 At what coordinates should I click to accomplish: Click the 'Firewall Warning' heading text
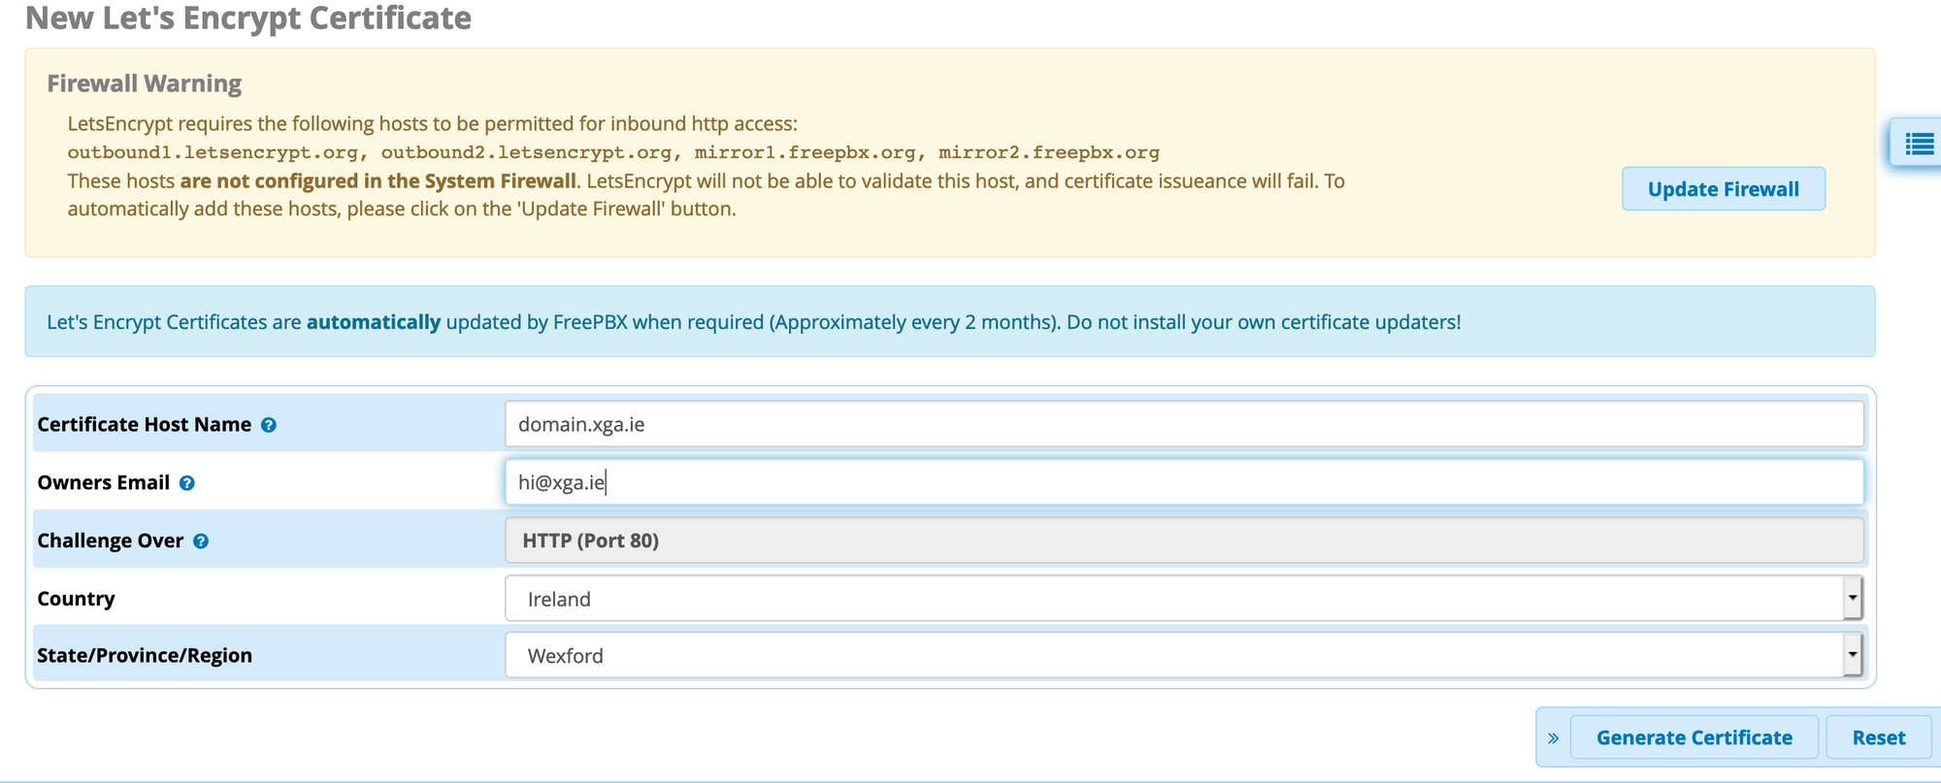point(145,83)
